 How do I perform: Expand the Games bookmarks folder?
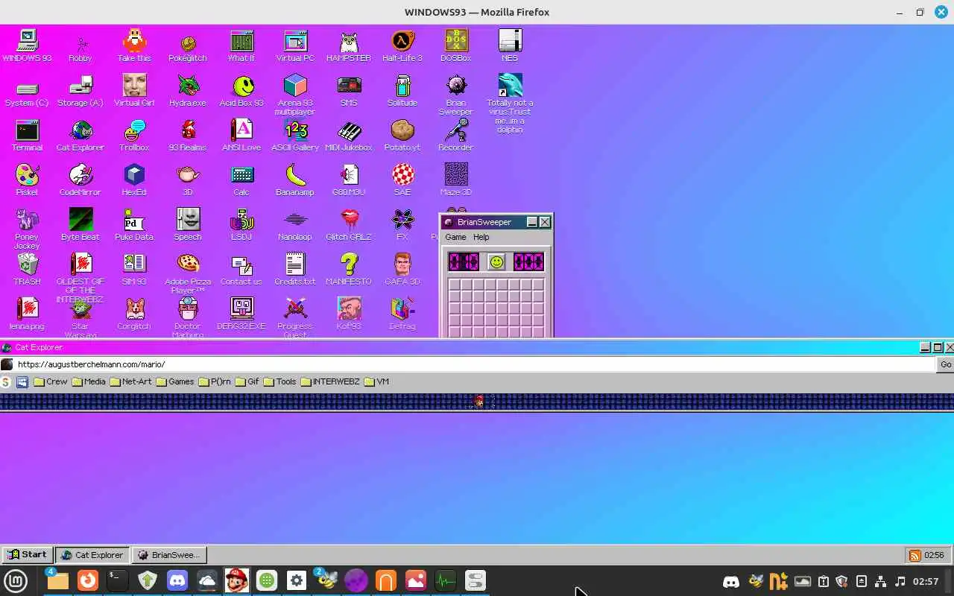(x=174, y=381)
